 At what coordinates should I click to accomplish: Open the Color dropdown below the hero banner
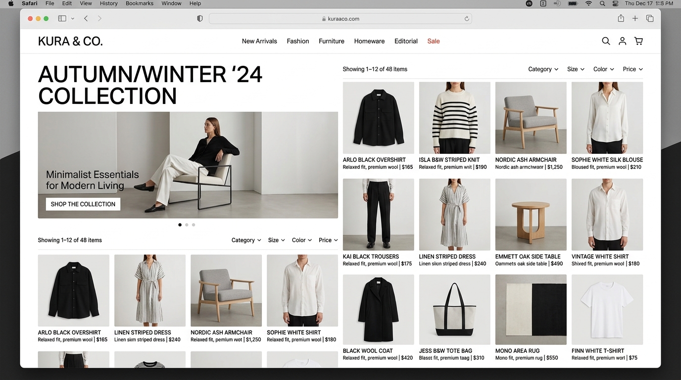[301, 240]
